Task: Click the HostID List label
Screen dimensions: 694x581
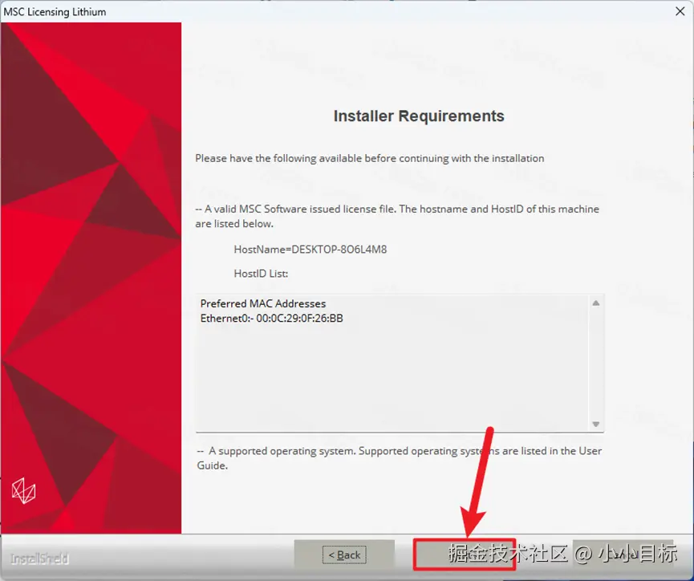Action: coord(261,273)
